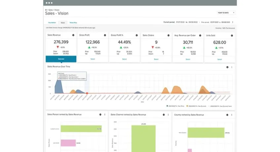Viewport: 280px width, 152px height.
Task: Open info icon on Gross Profit % card
Action: (x=137, y=35)
